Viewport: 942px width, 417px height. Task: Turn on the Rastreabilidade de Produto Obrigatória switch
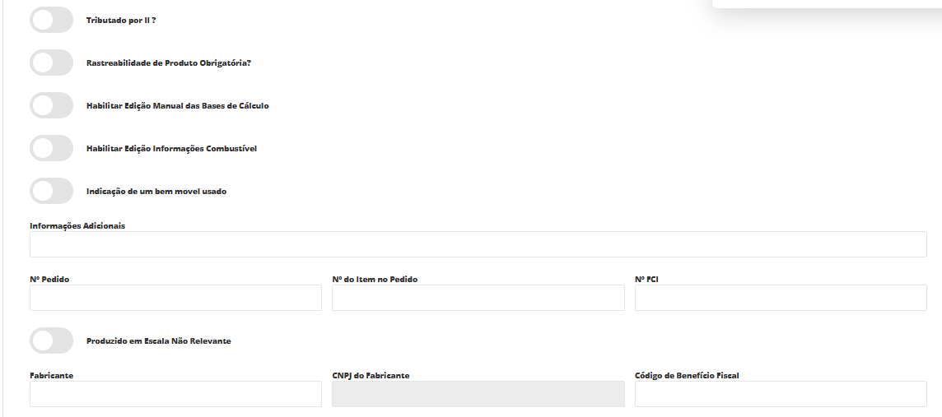click(52, 63)
